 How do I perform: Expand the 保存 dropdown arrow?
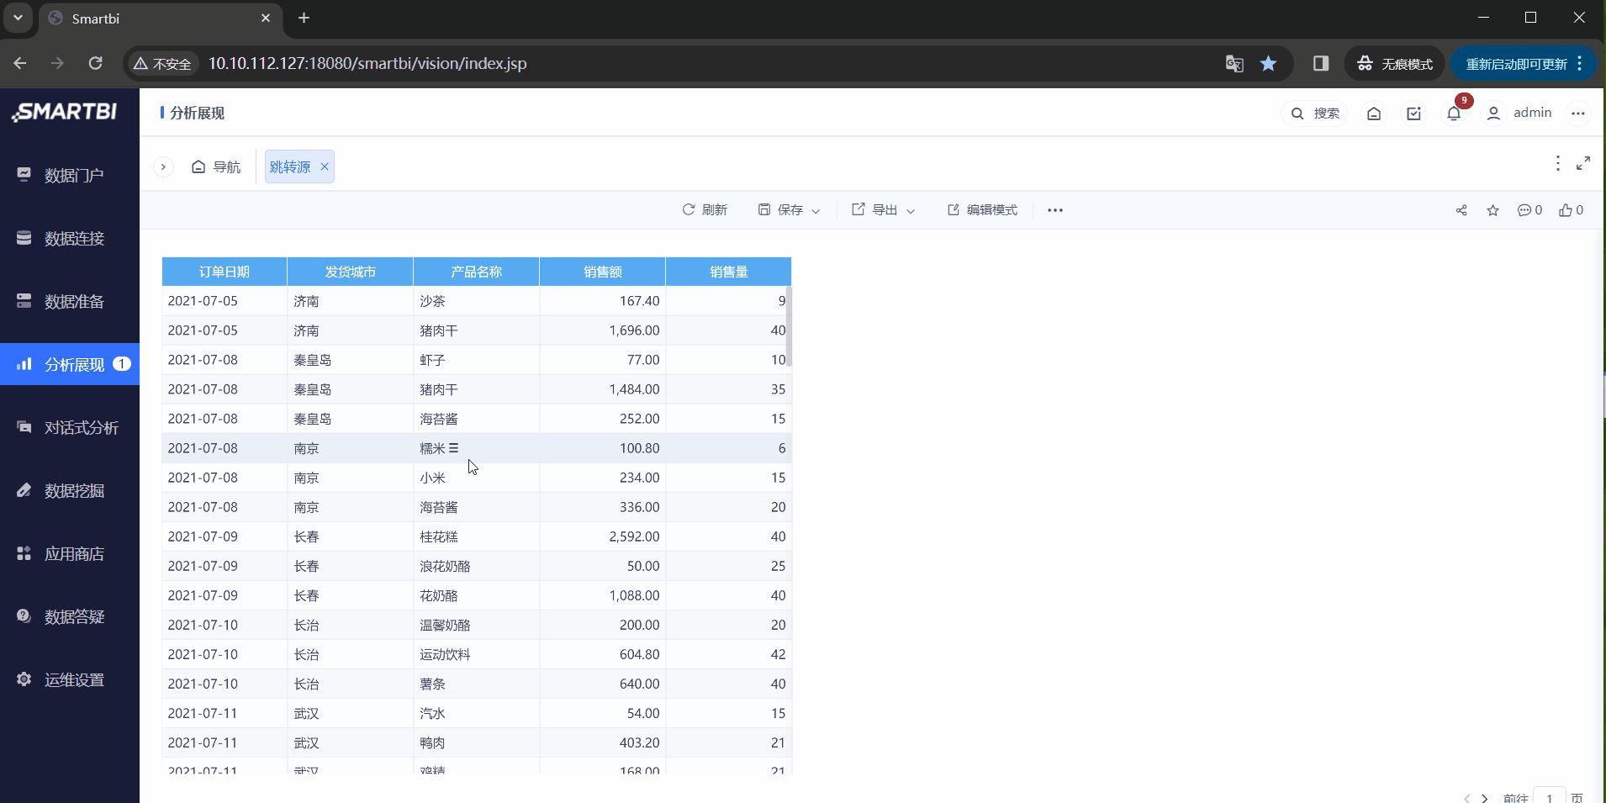(x=816, y=211)
